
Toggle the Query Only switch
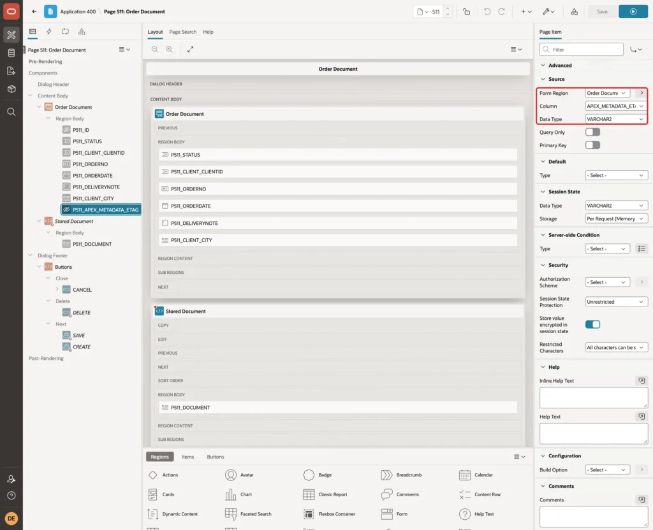click(x=592, y=132)
